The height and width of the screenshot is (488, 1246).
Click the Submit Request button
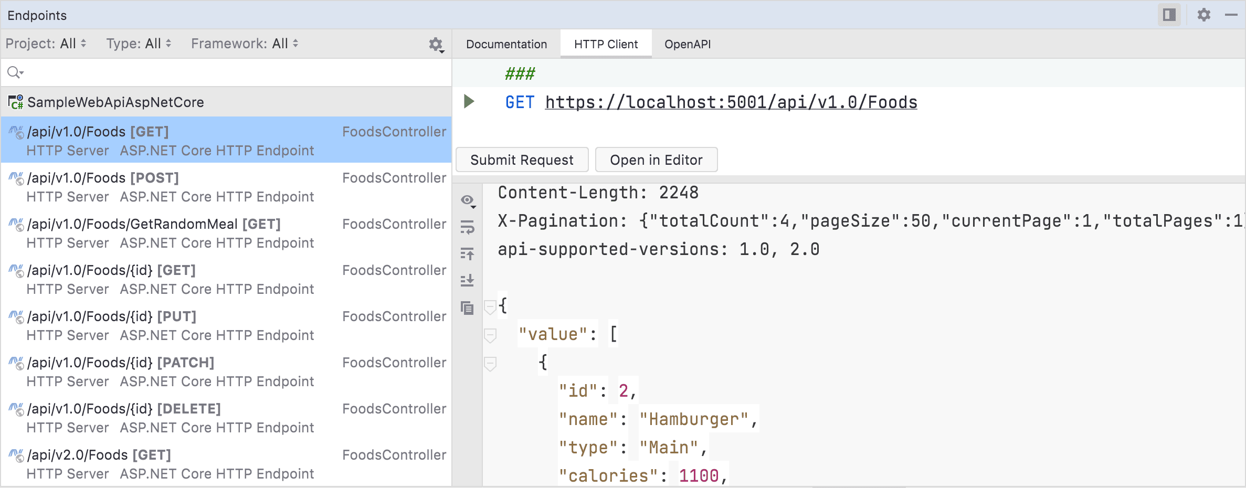pos(522,160)
